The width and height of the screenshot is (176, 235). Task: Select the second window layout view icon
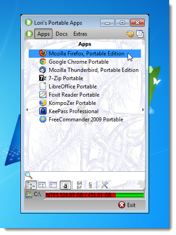(x=42, y=185)
